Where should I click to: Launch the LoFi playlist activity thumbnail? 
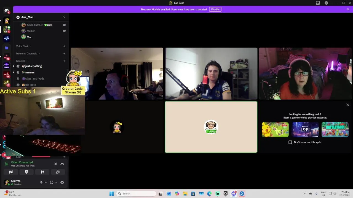(305, 130)
